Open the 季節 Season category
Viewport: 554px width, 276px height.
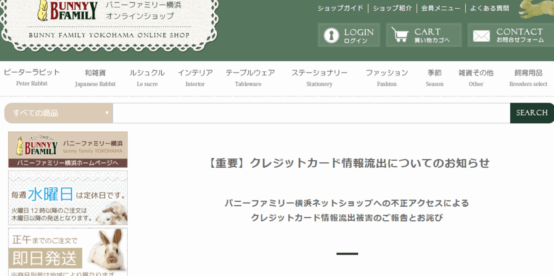pyautogui.click(x=435, y=78)
